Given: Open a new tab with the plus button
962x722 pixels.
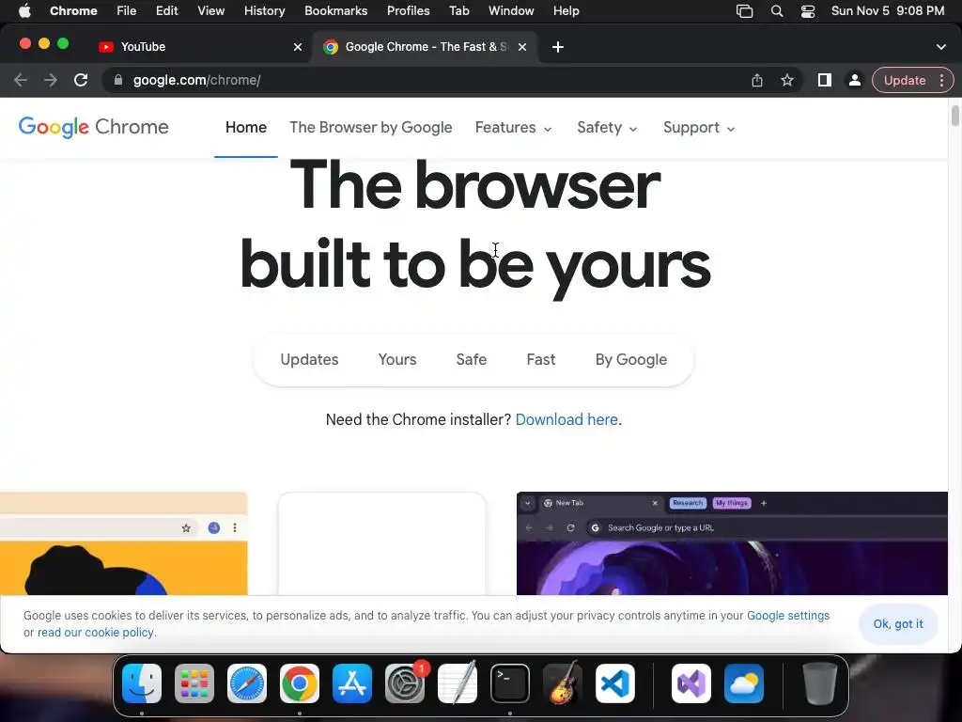Looking at the screenshot, I should (558, 47).
